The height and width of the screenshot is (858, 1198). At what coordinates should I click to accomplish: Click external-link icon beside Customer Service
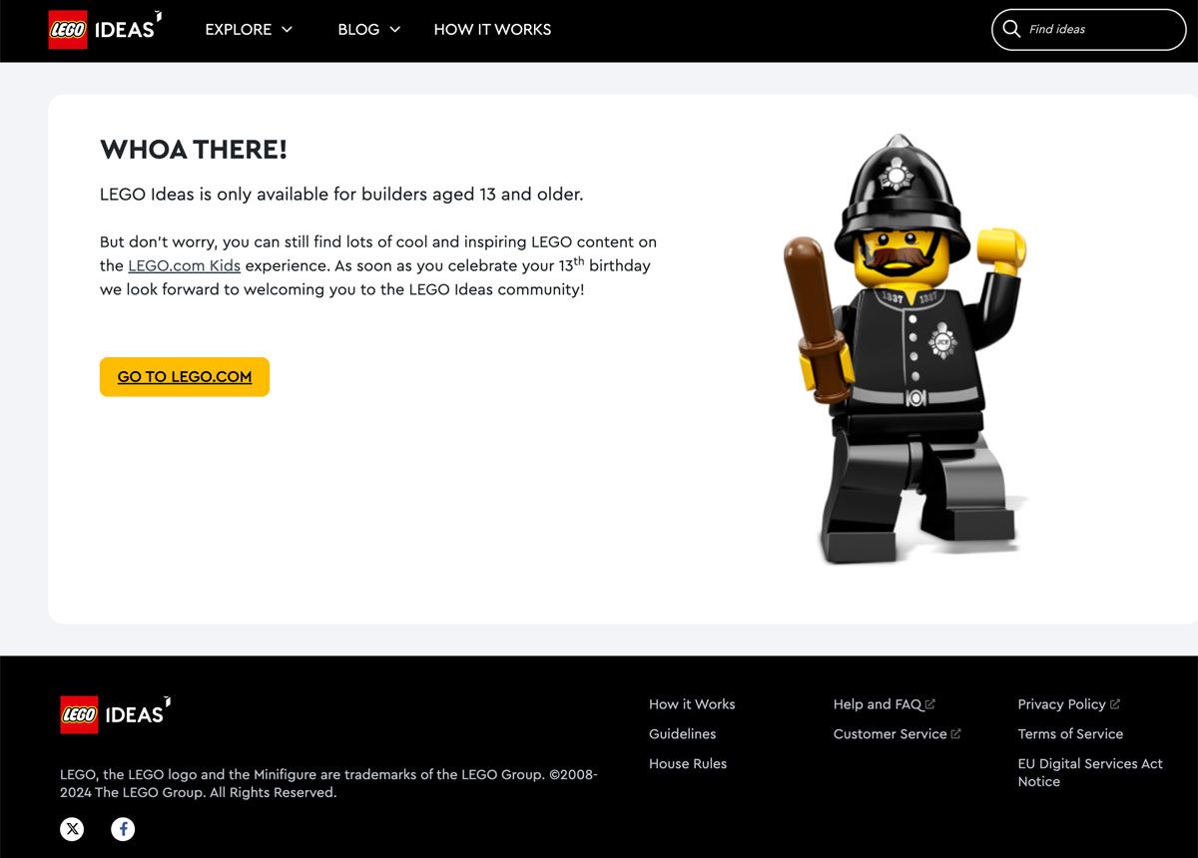[x=955, y=734]
